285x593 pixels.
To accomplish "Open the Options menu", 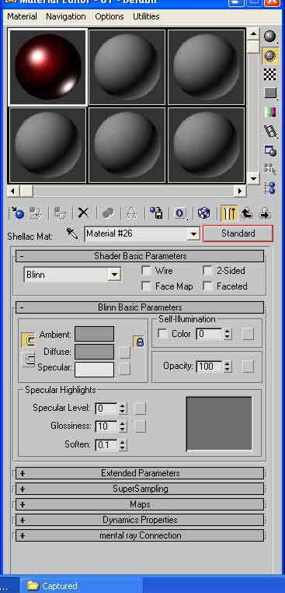I will pyautogui.click(x=109, y=16).
